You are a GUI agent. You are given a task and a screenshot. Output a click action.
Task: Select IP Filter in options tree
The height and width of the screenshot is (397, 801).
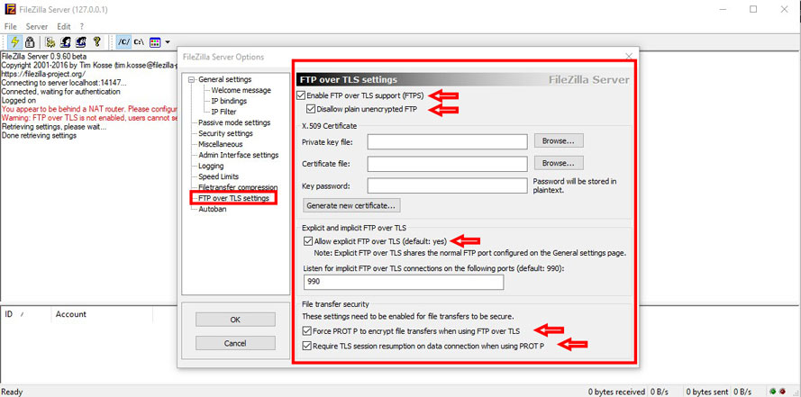pyautogui.click(x=223, y=112)
